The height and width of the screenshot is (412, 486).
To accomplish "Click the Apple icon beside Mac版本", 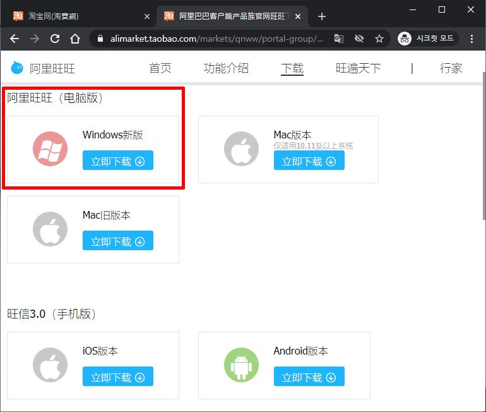I will [242, 148].
